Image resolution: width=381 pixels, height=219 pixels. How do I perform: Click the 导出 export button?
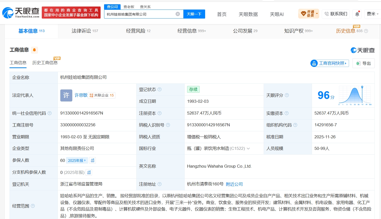pos(363,63)
